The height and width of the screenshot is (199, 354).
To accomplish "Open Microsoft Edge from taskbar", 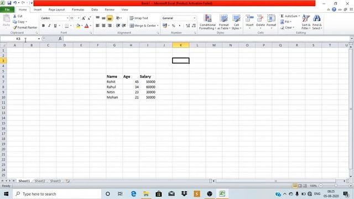I will tap(133, 194).
